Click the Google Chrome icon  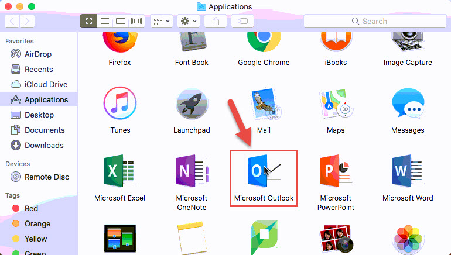[264, 43]
